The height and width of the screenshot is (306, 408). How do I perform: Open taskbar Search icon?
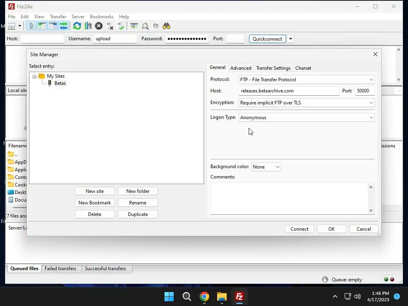(186, 296)
